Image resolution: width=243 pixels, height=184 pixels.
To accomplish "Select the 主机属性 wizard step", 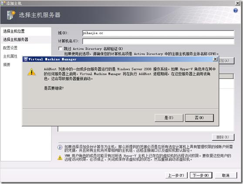I will coord(10,56).
